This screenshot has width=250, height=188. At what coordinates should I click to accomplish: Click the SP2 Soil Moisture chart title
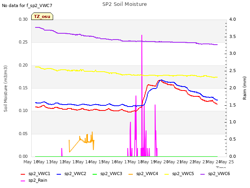125,4
